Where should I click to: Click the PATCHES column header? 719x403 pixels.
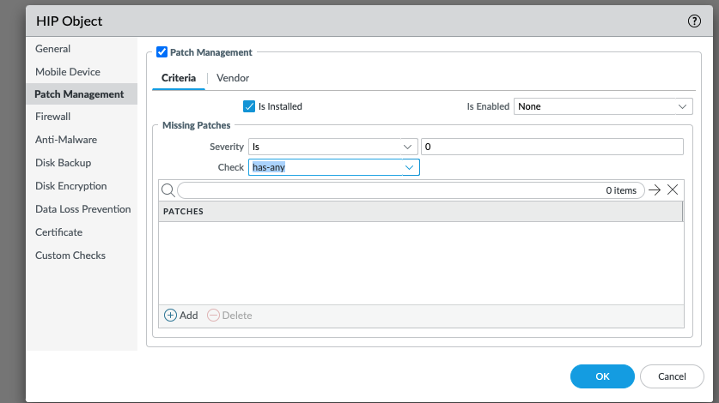[x=420, y=212]
